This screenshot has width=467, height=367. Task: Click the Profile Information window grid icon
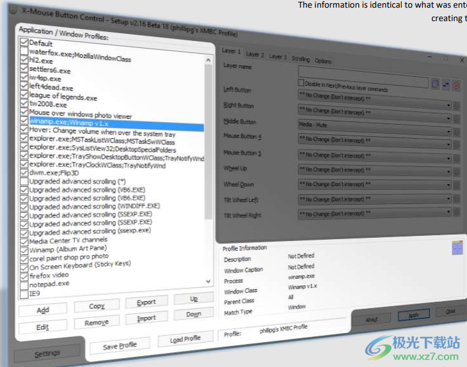pos(457,248)
